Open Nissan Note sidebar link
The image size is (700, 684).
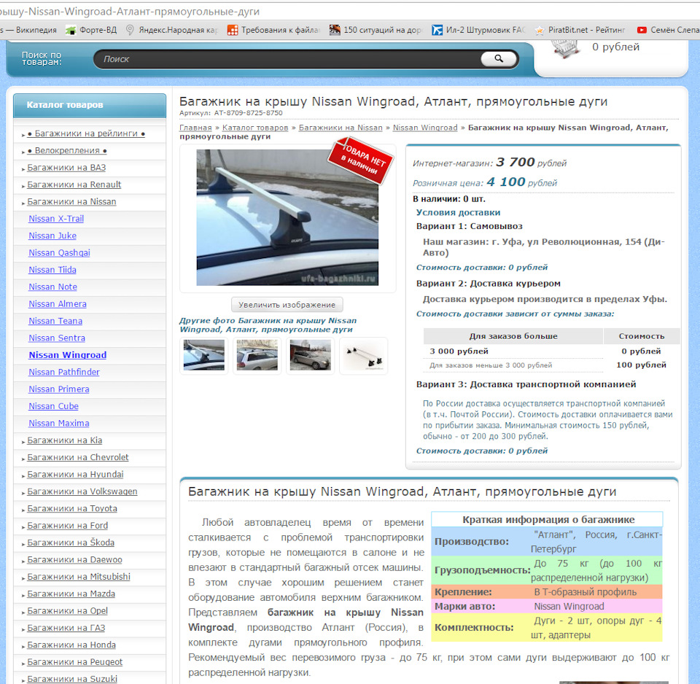53,287
